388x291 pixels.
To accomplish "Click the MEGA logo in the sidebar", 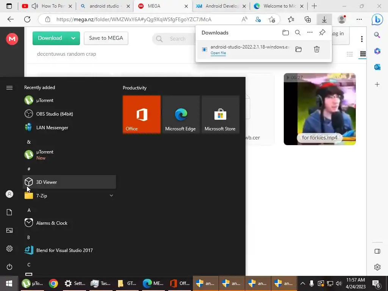I will (x=12, y=39).
